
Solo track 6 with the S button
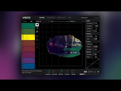pos(23,39)
